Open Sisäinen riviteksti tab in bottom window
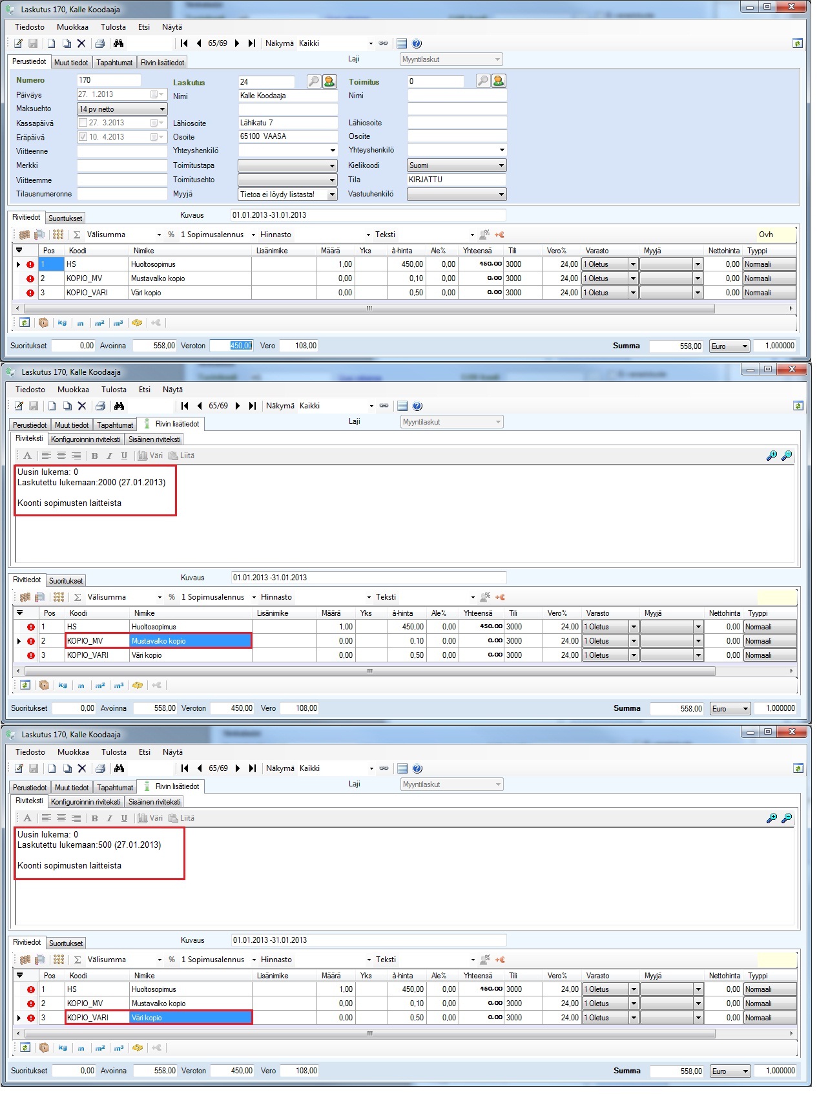The image size is (828, 1094). point(154,802)
